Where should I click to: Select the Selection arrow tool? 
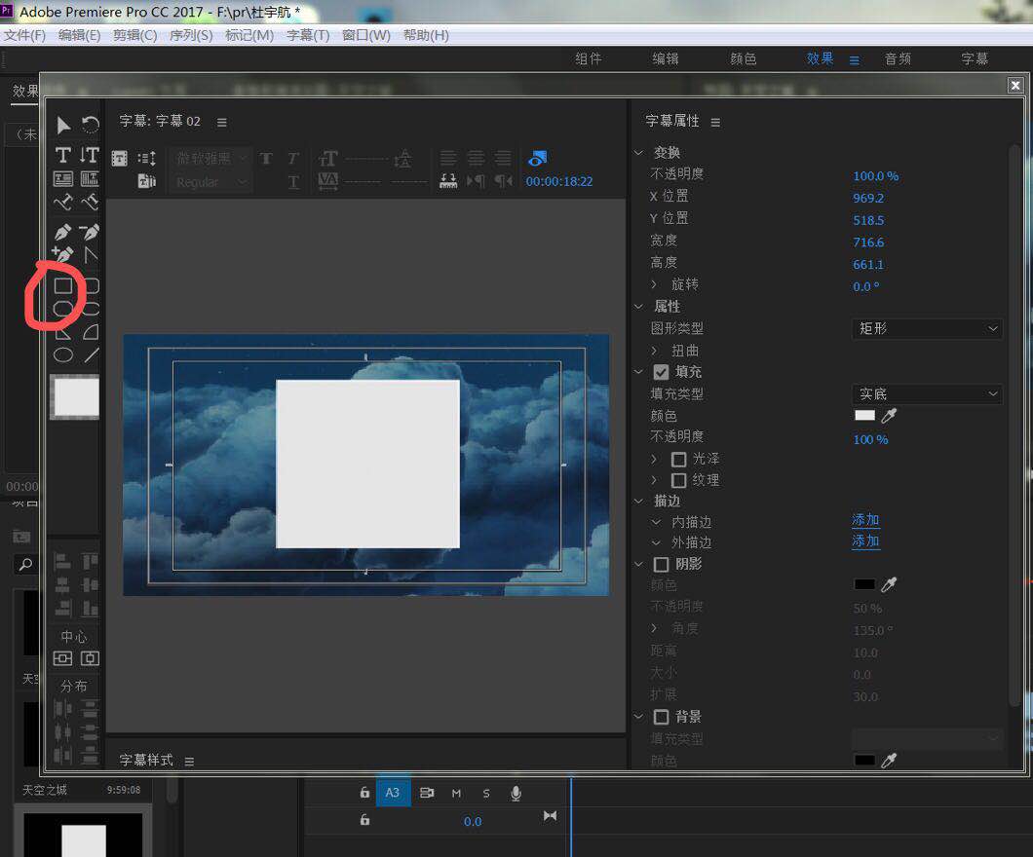pyautogui.click(x=63, y=125)
